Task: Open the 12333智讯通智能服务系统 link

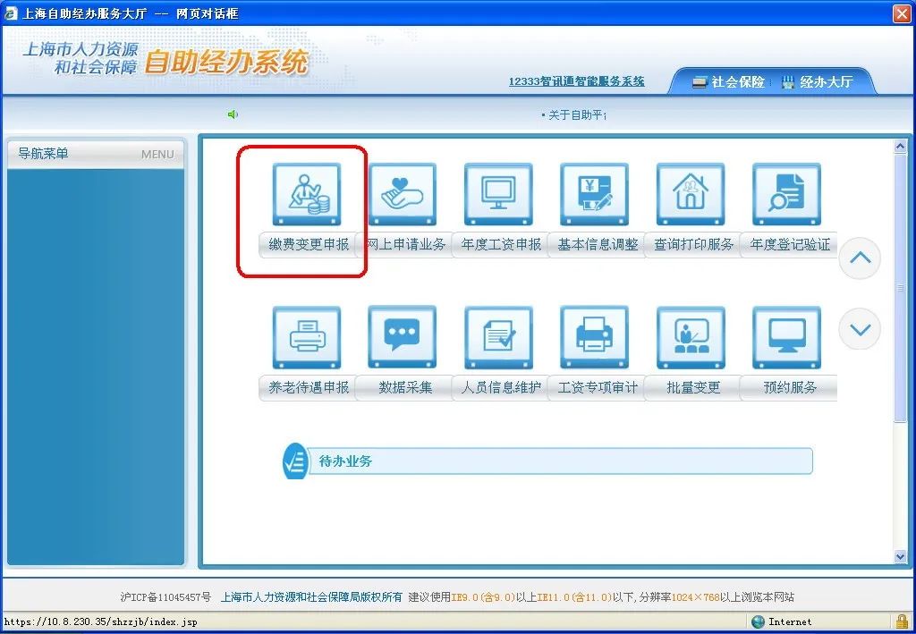Action: [576, 82]
